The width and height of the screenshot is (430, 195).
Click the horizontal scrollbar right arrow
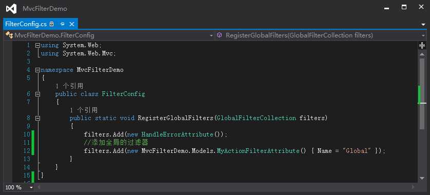coord(413,187)
